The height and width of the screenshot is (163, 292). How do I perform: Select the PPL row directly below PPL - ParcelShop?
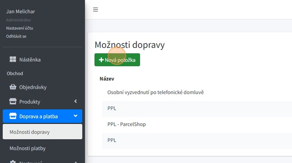112,140
